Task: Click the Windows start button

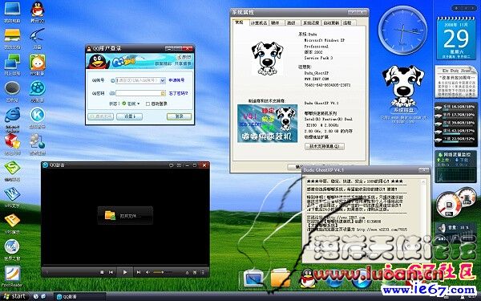Action: (x=14, y=296)
